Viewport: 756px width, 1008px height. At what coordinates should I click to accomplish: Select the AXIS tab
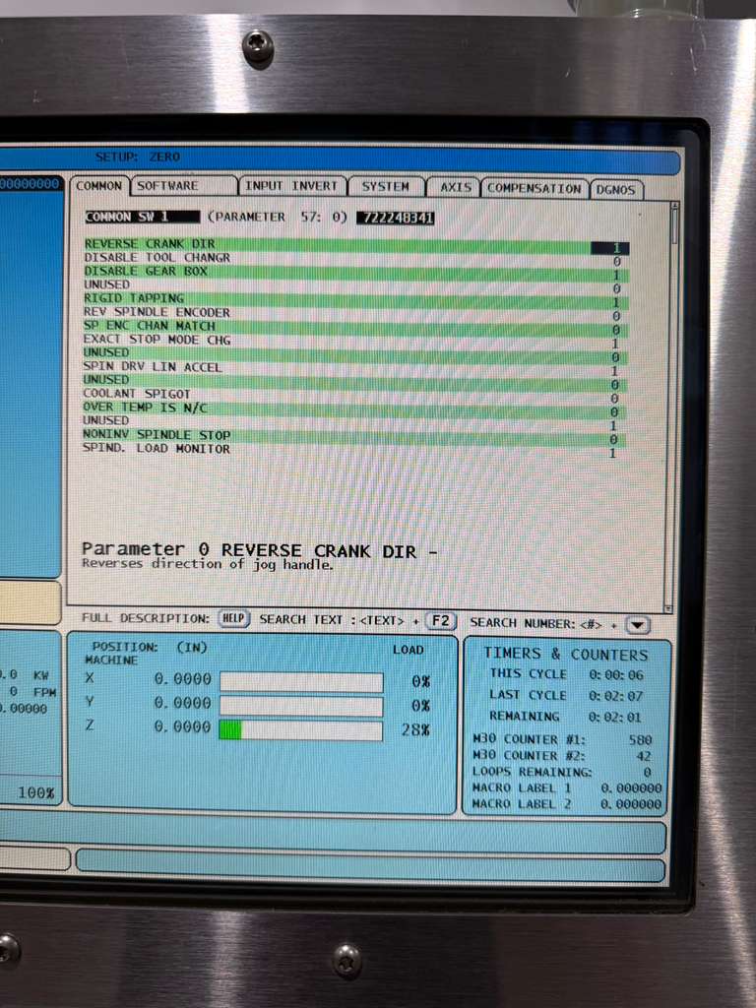tap(455, 187)
